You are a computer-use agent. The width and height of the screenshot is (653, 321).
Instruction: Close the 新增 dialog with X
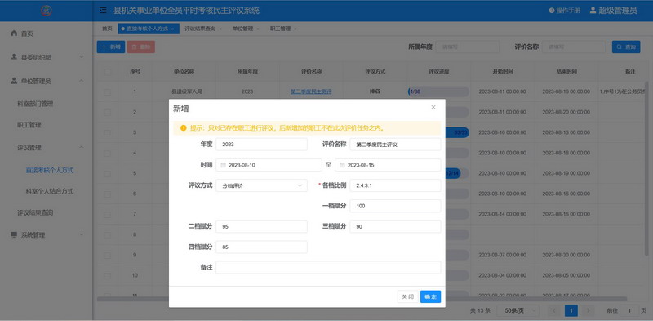(x=433, y=107)
